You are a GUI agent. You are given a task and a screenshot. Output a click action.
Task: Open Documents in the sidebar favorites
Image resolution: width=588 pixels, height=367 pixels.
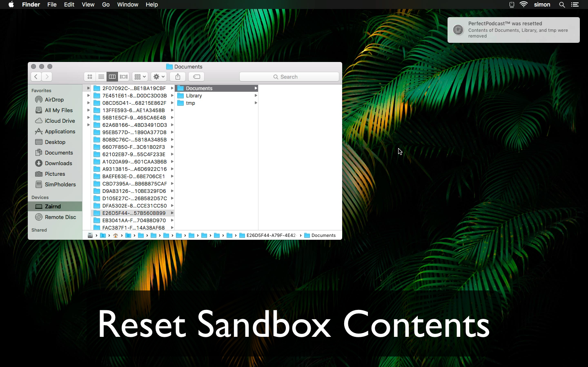[x=54, y=153]
